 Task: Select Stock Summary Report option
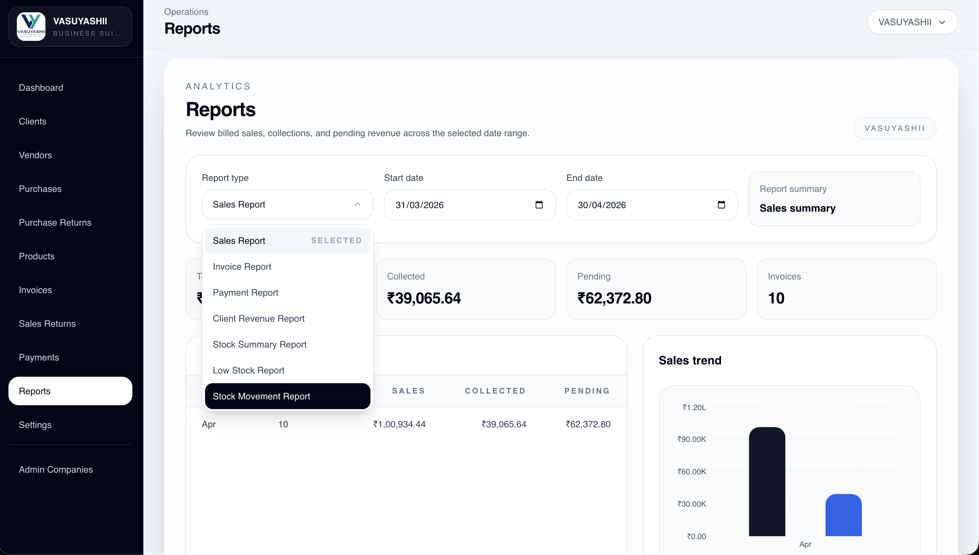[x=287, y=344]
